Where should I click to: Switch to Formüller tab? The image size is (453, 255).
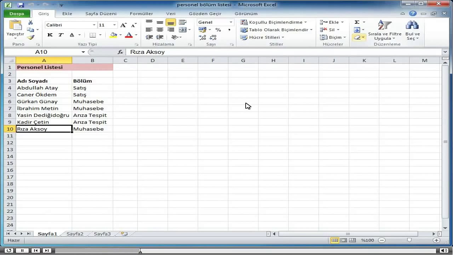(141, 14)
